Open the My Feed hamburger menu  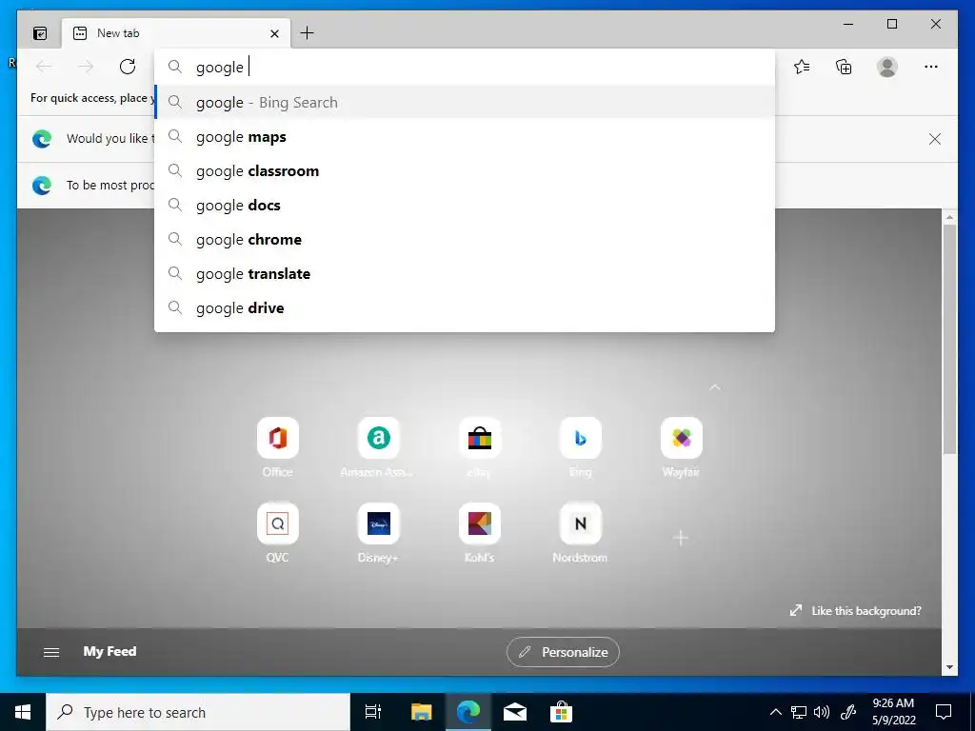51,652
